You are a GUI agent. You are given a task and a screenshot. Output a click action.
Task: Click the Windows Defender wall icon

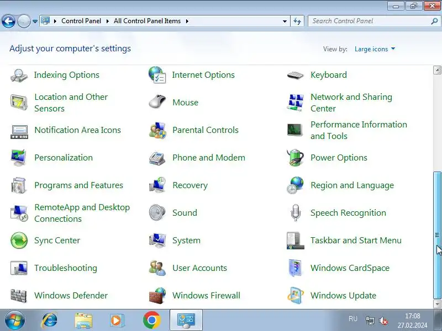click(x=18, y=296)
